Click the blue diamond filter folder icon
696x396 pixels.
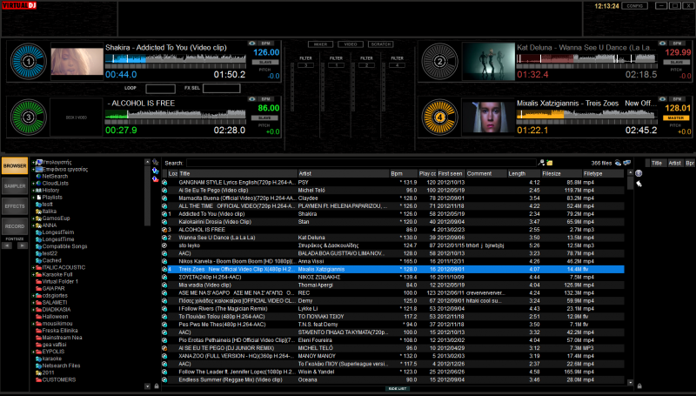click(156, 171)
